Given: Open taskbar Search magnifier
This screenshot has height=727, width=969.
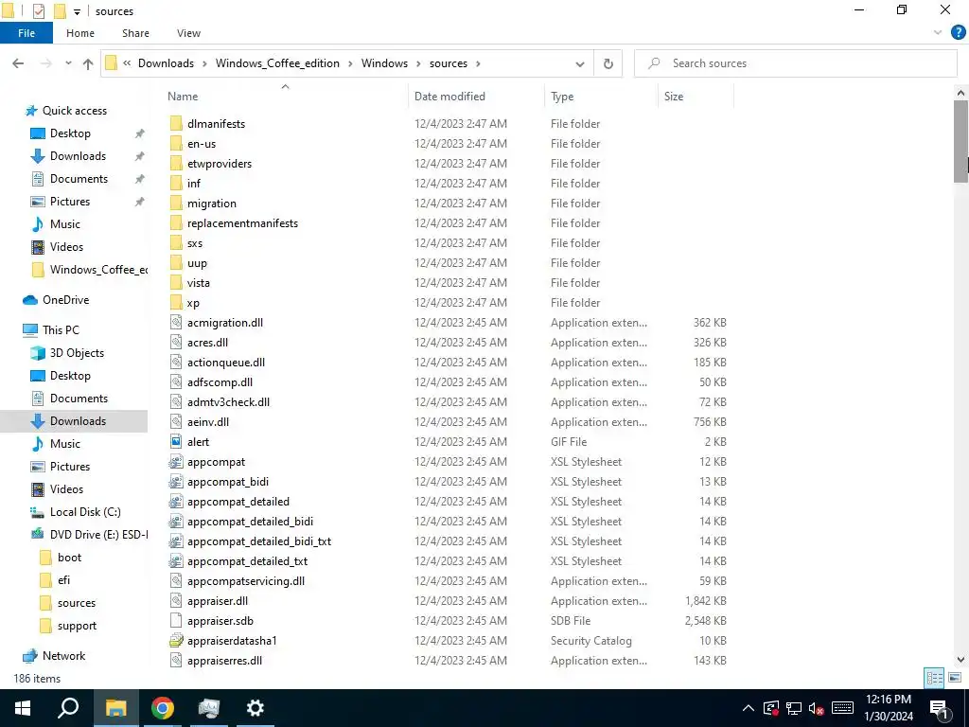Looking at the screenshot, I should pyautogui.click(x=68, y=708).
